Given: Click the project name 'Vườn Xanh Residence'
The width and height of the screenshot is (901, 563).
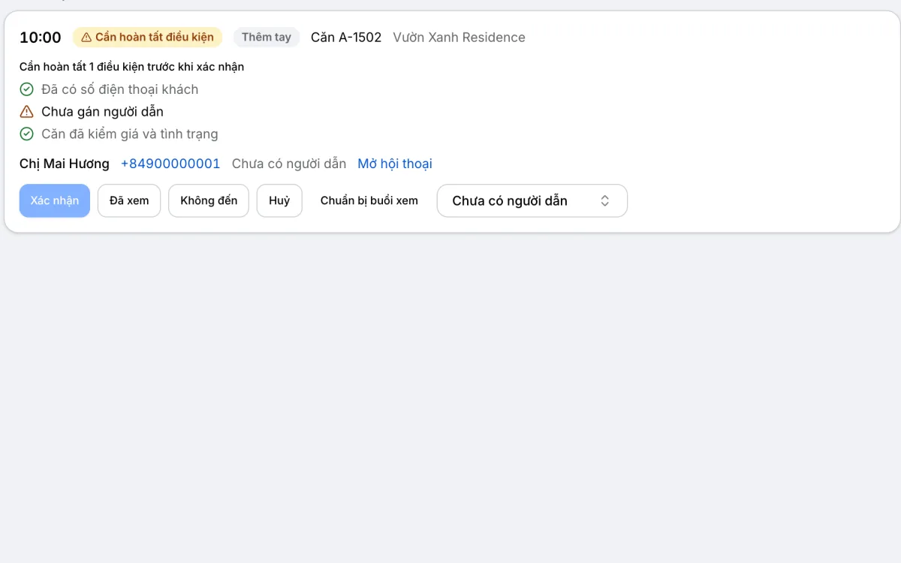Looking at the screenshot, I should [x=459, y=38].
